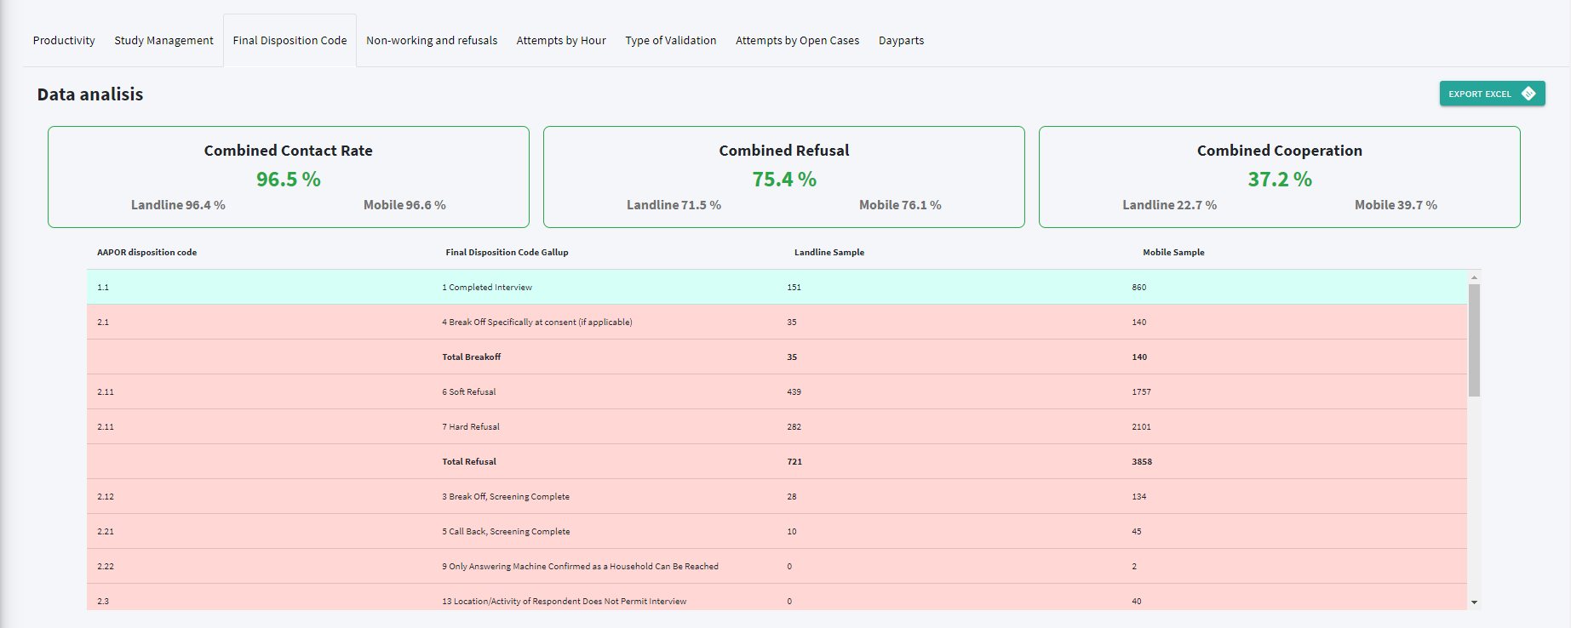The height and width of the screenshot is (628, 1571).
Task: Go to Attempts by Hour tab
Action: tap(561, 40)
